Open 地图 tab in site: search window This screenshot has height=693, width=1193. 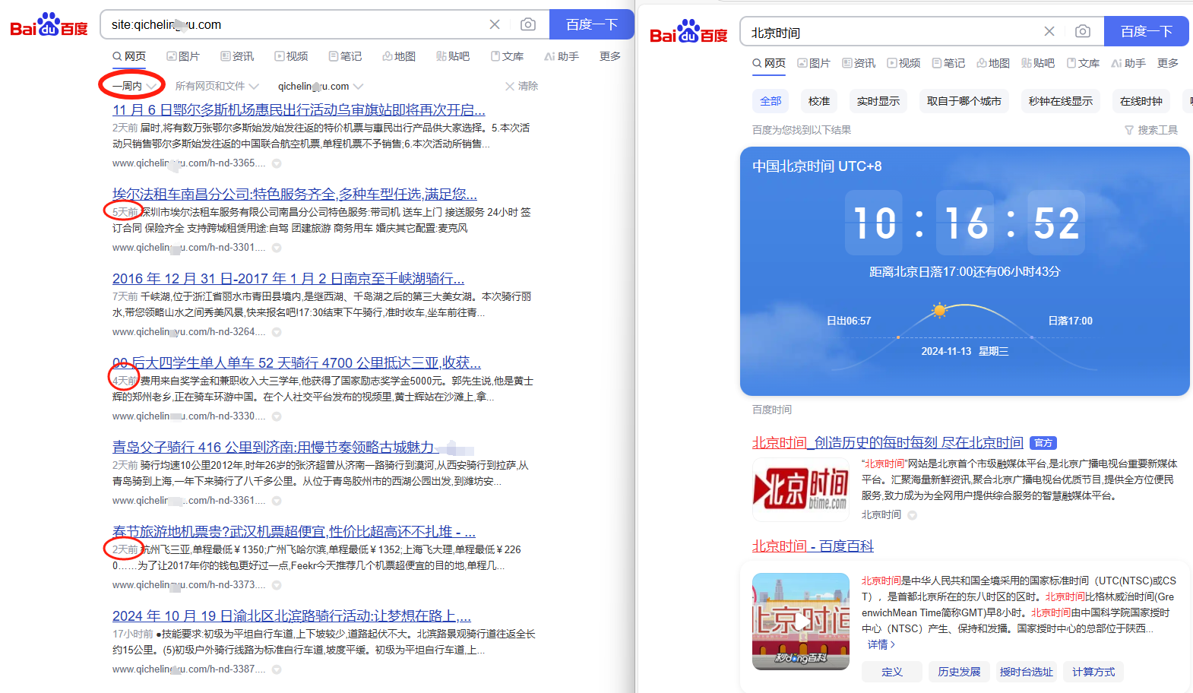tap(399, 56)
